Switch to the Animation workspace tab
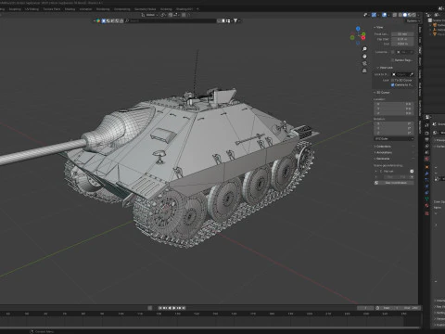Screen dimensions: 445x334 (x=85, y=9)
